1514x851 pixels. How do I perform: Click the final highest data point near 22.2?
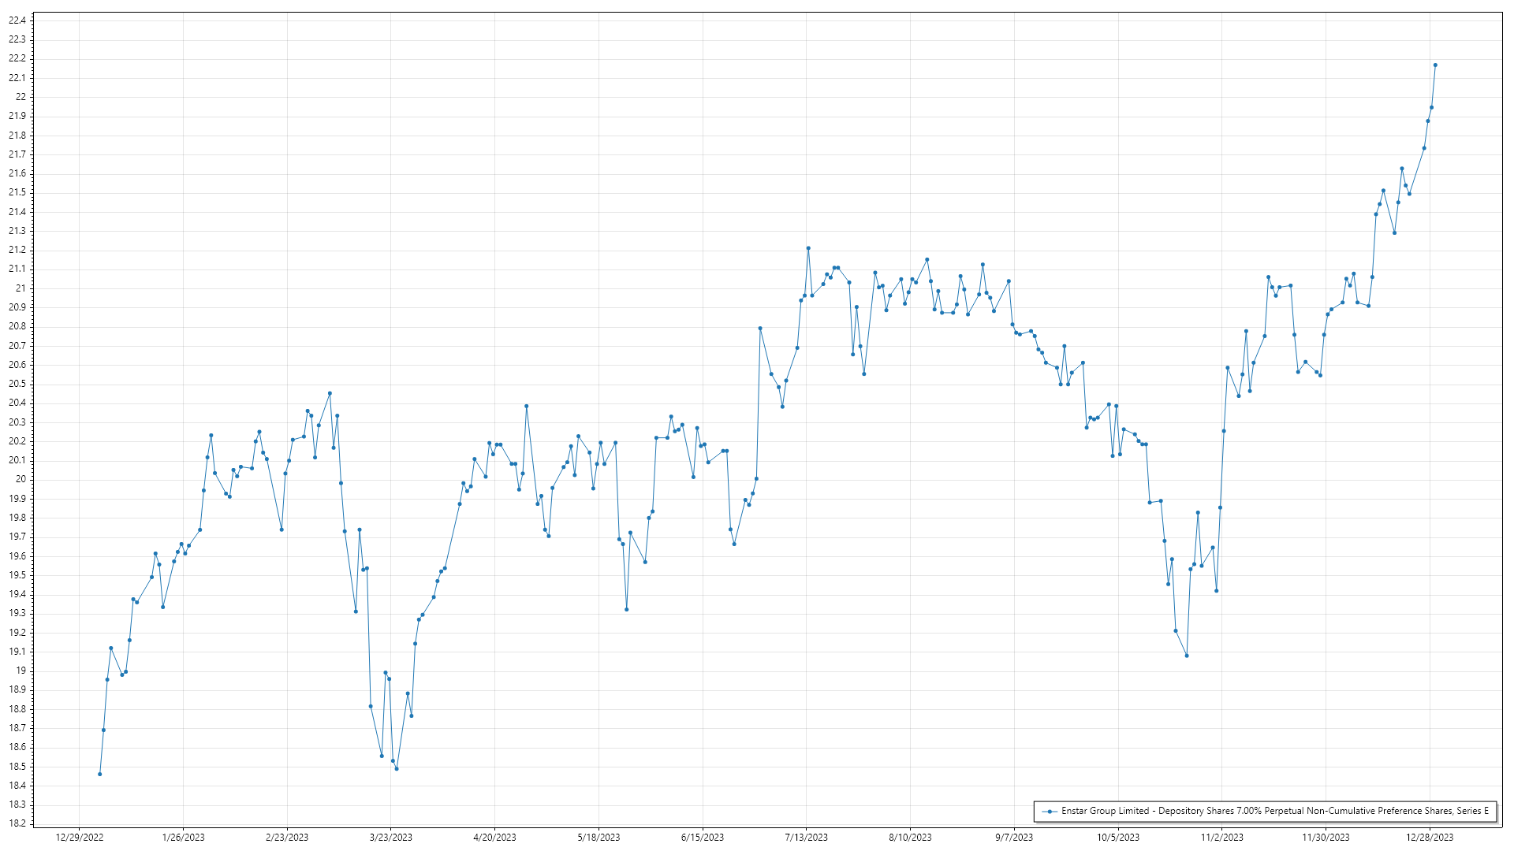(x=1435, y=65)
